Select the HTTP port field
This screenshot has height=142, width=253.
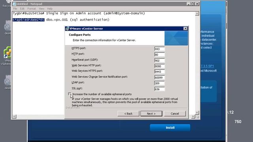click(x=159, y=55)
